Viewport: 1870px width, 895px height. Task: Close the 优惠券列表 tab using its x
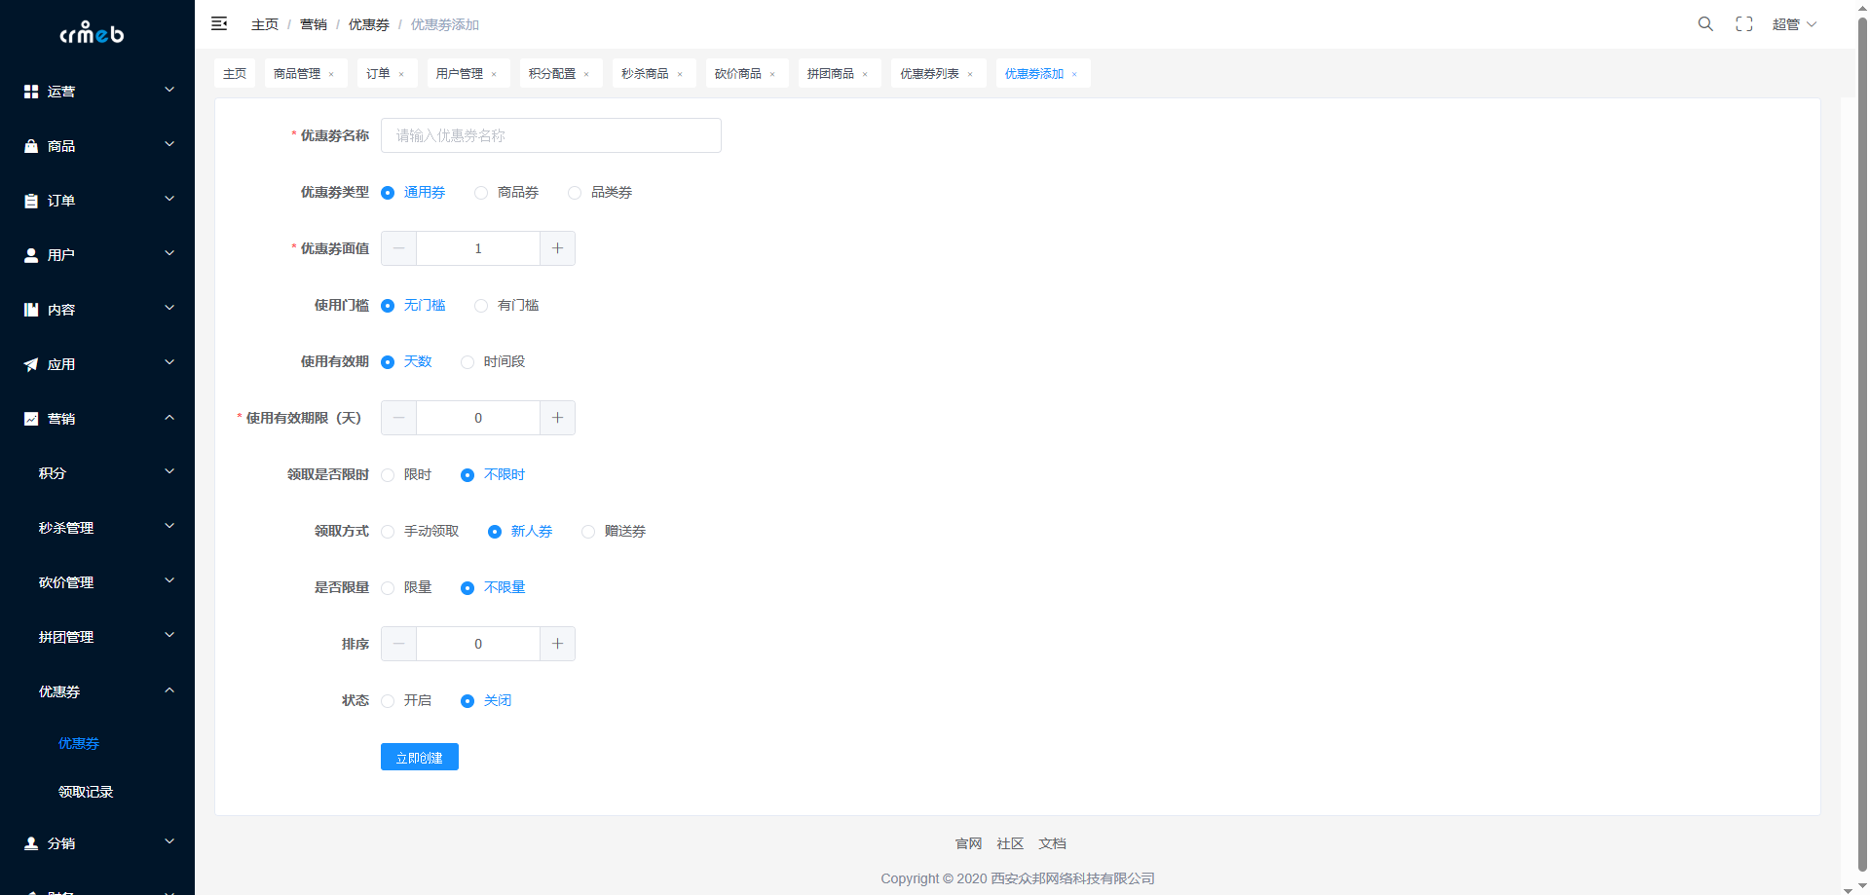970,74
